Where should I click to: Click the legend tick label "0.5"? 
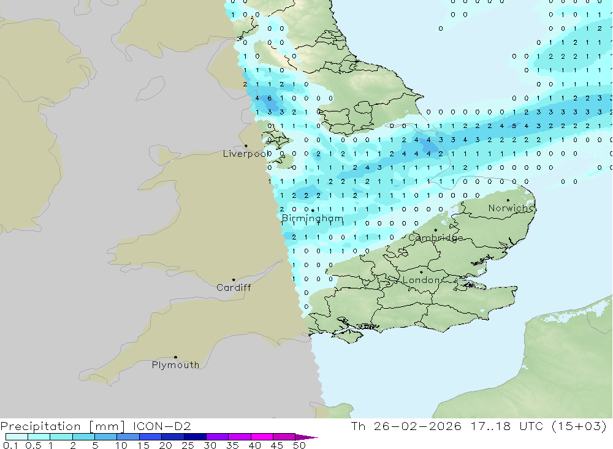click(x=33, y=445)
